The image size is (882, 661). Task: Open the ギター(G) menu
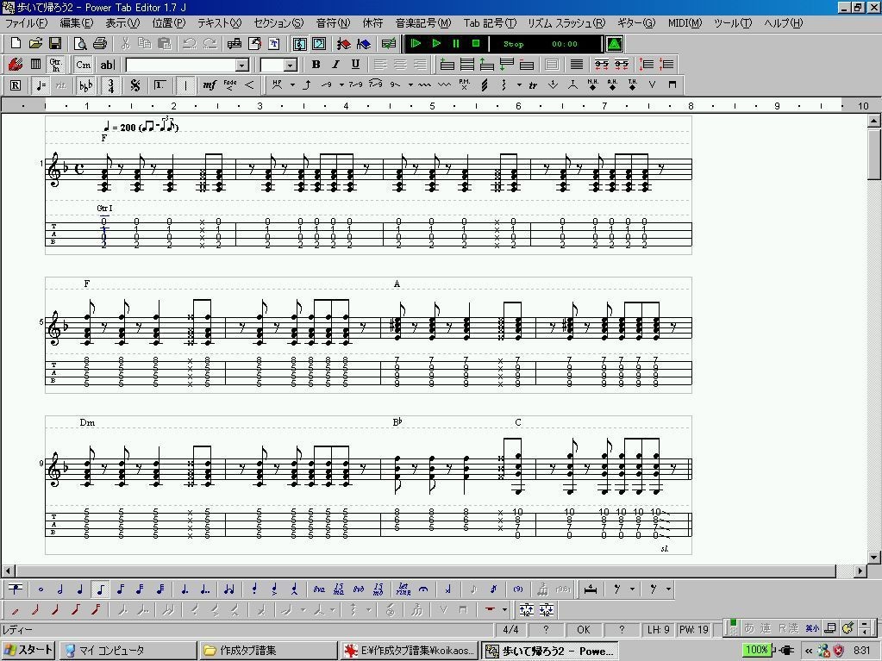(636, 23)
